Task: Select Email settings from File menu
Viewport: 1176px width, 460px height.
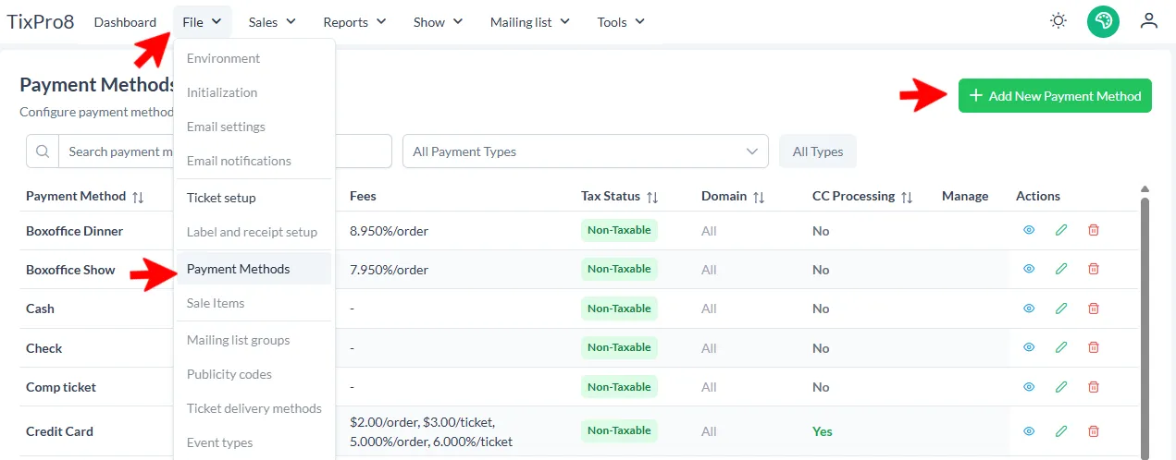Action: (254, 127)
